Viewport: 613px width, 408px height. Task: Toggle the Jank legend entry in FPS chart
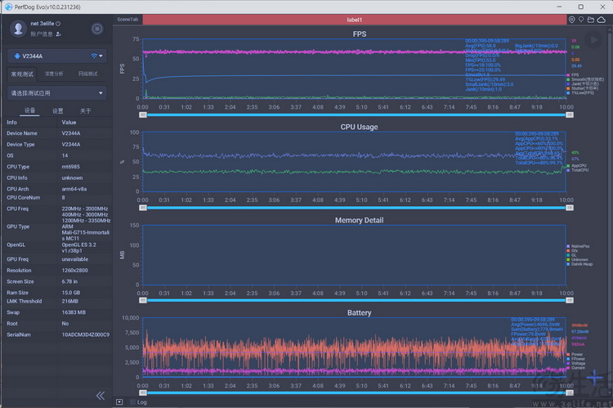pyautogui.click(x=583, y=83)
